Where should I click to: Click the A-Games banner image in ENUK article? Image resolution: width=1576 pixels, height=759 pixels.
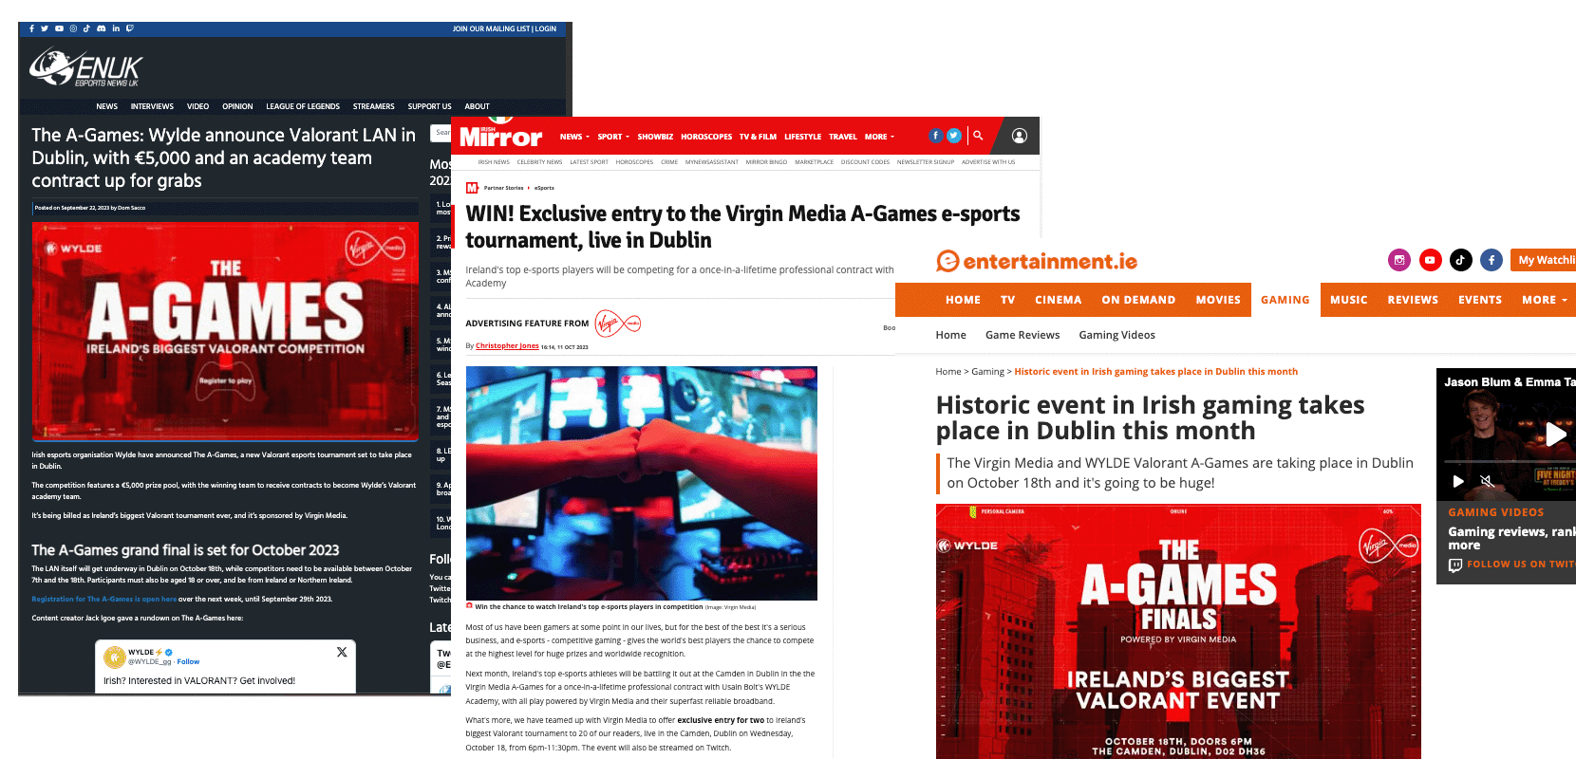(225, 332)
